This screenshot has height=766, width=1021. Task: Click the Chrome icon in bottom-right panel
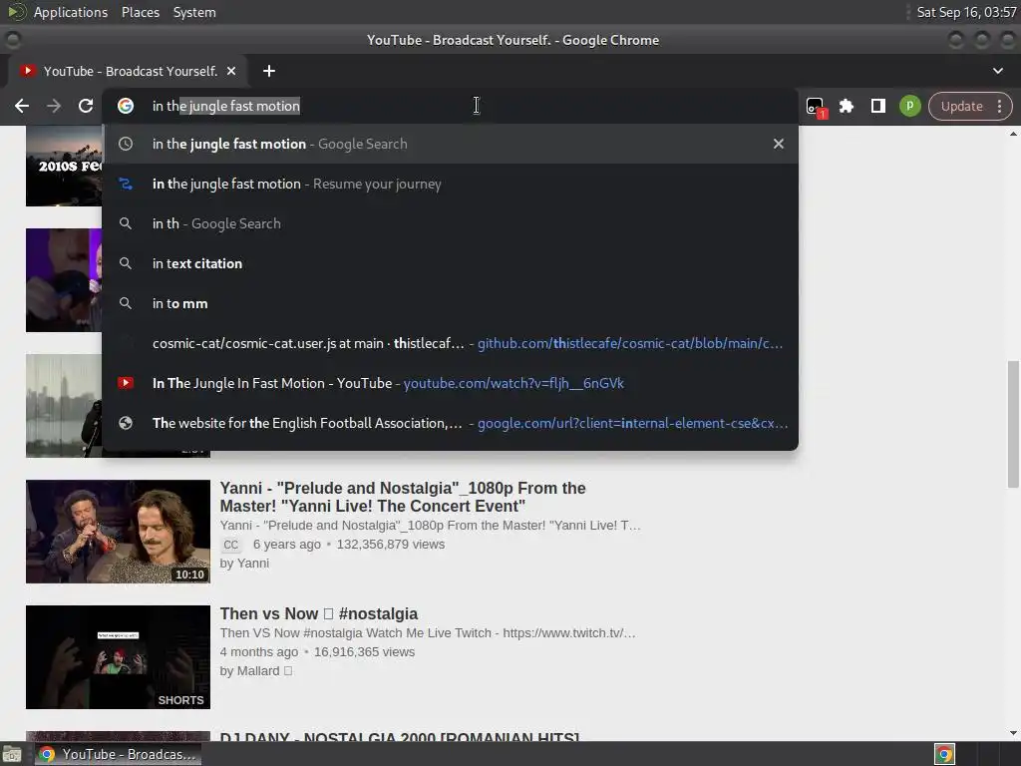(x=945, y=754)
